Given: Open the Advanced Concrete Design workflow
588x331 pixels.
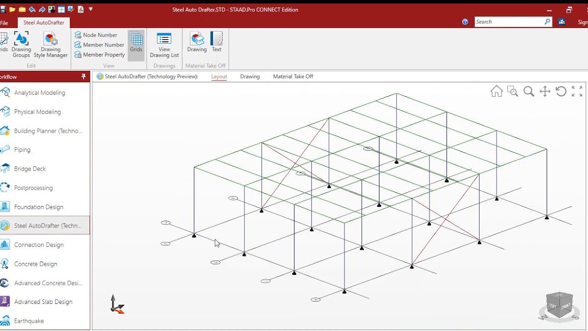Looking at the screenshot, I should coord(45,283).
